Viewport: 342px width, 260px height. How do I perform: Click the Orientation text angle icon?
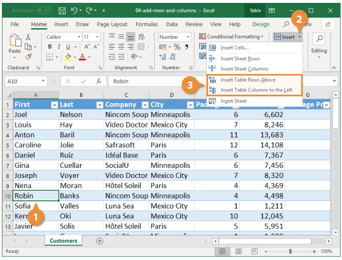pyautogui.click(x=134, y=57)
